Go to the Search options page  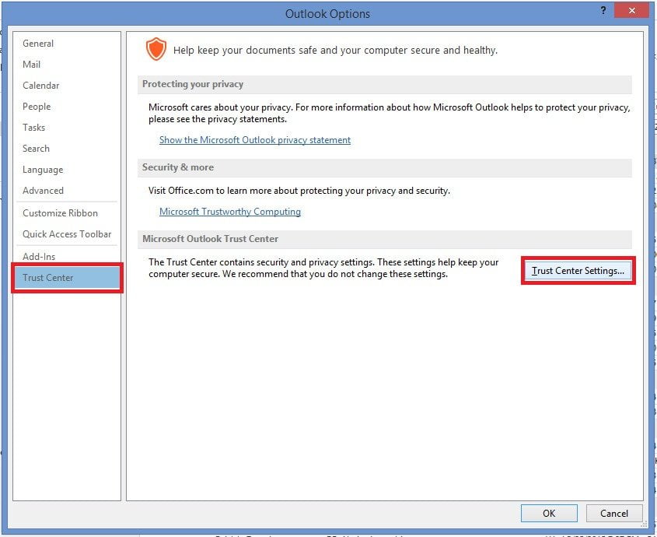pyautogui.click(x=37, y=149)
